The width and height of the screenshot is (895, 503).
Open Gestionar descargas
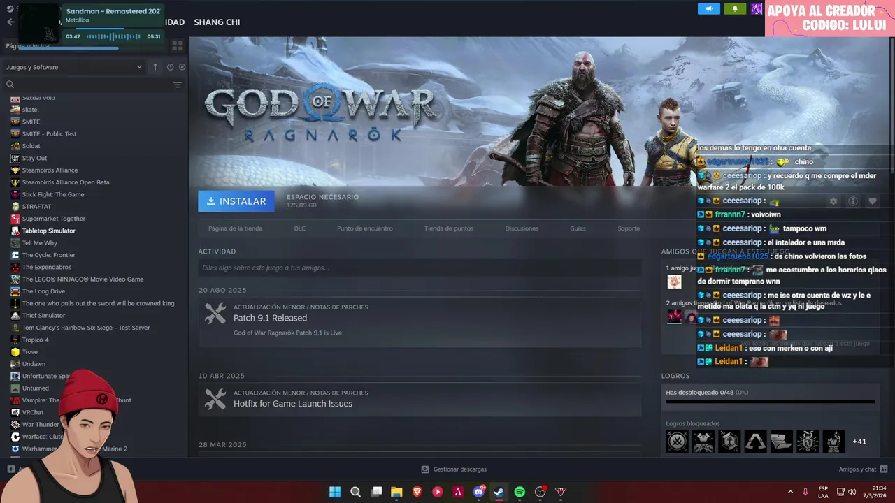(x=454, y=469)
